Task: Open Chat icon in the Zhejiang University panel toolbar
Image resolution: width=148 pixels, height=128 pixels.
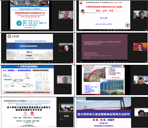Action: pos(108,30)
